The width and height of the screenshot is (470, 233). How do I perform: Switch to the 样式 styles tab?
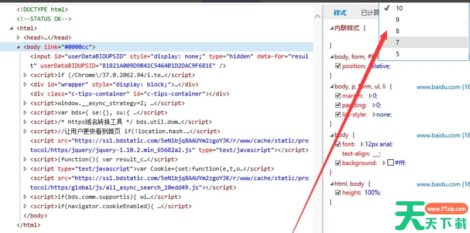coord(340,13)
